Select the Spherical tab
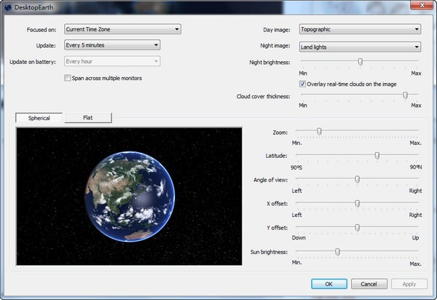 coord(39,117)
